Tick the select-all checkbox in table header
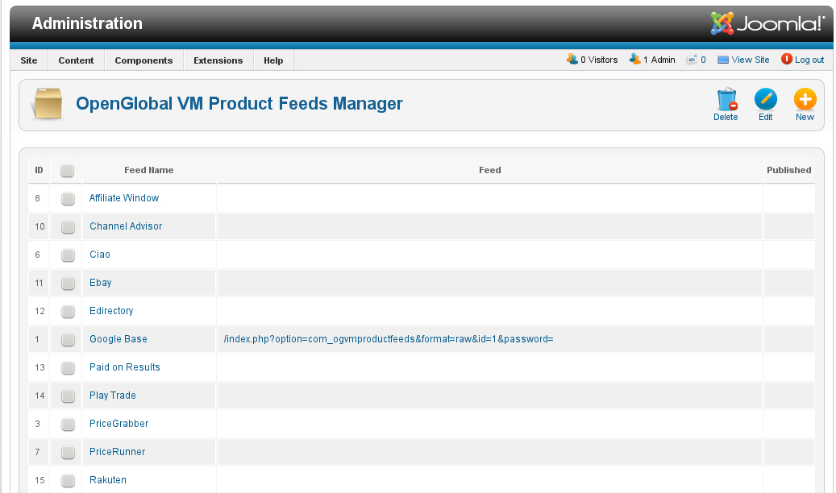The height and width of the screenshot is (493, 836). 67,171
